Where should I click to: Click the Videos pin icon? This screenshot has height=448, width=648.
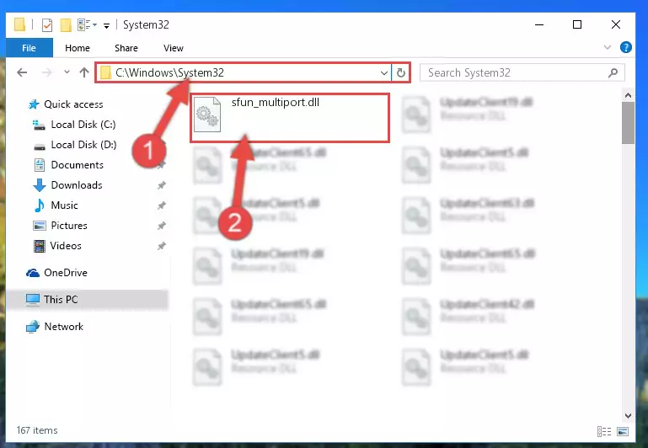pos(162,246)
